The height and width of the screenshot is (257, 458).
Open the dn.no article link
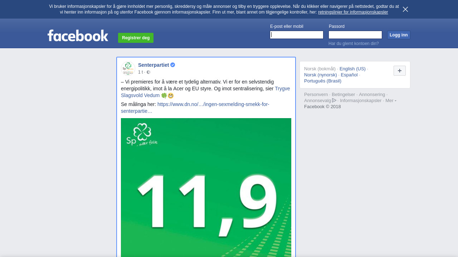(x=195, y=108)
